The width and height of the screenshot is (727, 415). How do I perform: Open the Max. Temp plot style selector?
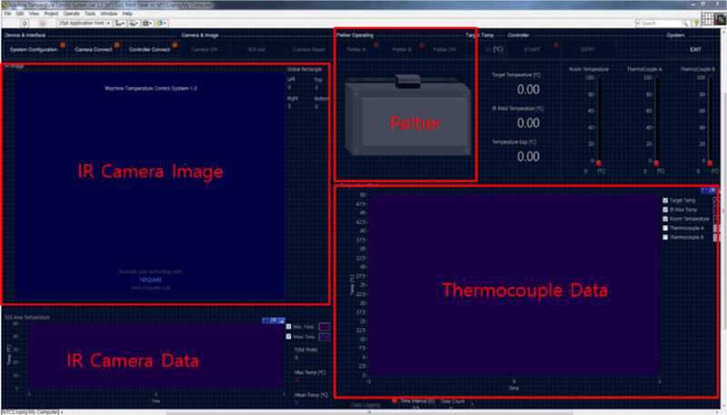point(324,326)
